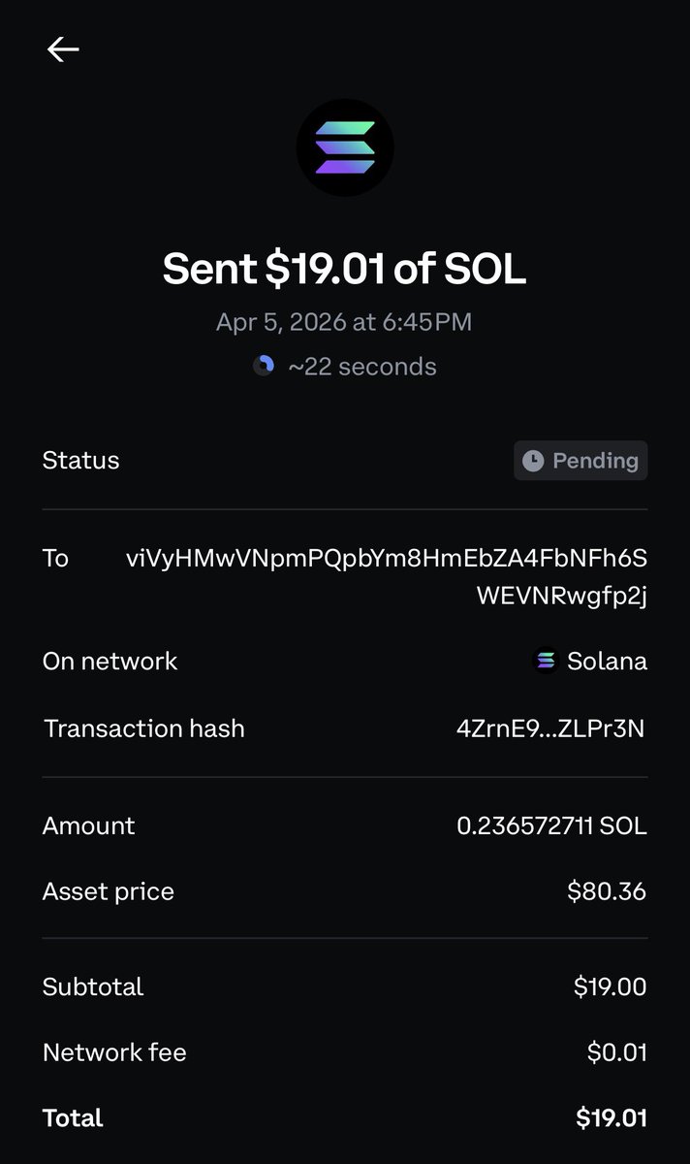690x1164 pixels.
Task: Tap the clock icon in Pending badge
Action: click(x=533, y=461)
